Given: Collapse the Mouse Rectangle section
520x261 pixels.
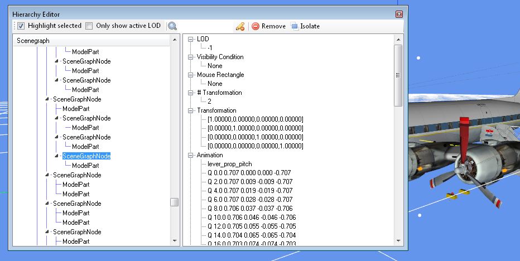Looking at the screenshot, I should [x=190, y=75].
